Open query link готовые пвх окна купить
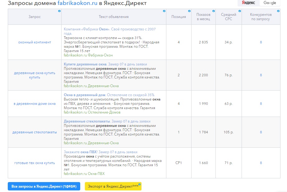 click(35, 163)
